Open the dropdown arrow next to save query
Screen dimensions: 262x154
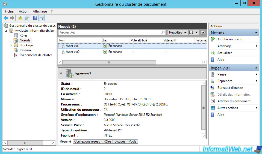196,32
